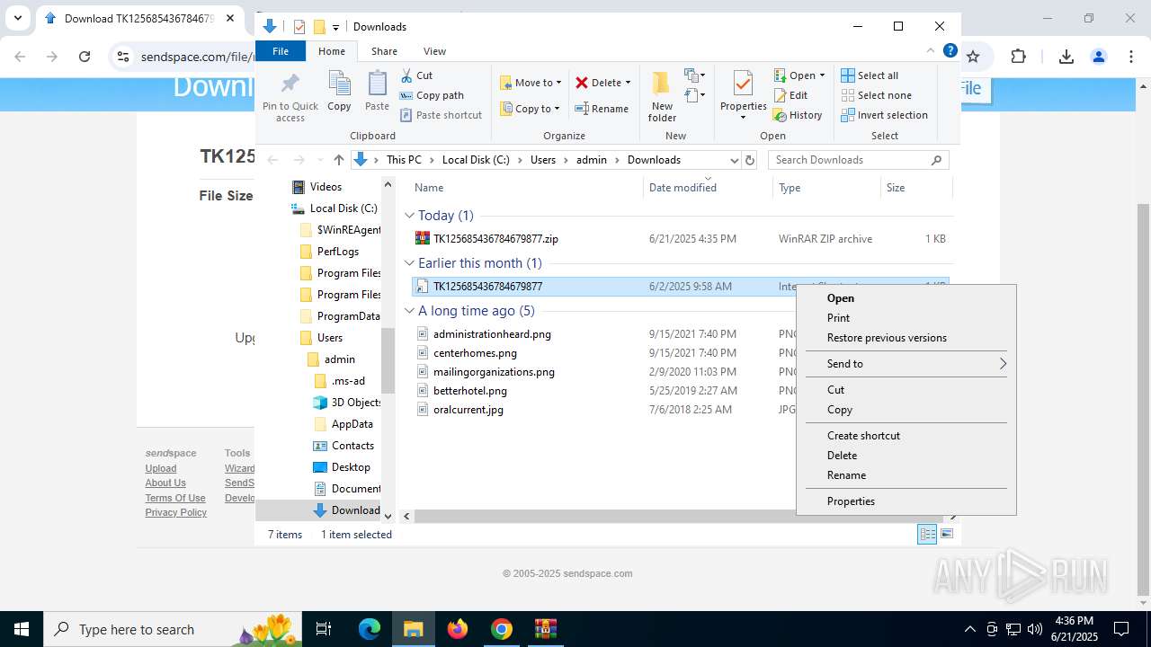Click the Chrome address bar
1151x647 pixels.
click(196, 57)
